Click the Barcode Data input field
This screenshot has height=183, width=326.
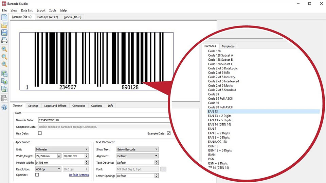click(104, 120)
